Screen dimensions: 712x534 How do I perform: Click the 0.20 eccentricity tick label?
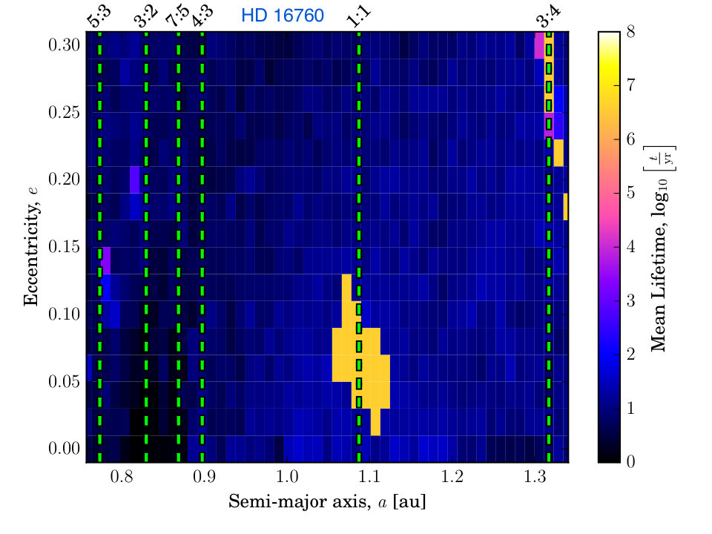click(64, 179)
